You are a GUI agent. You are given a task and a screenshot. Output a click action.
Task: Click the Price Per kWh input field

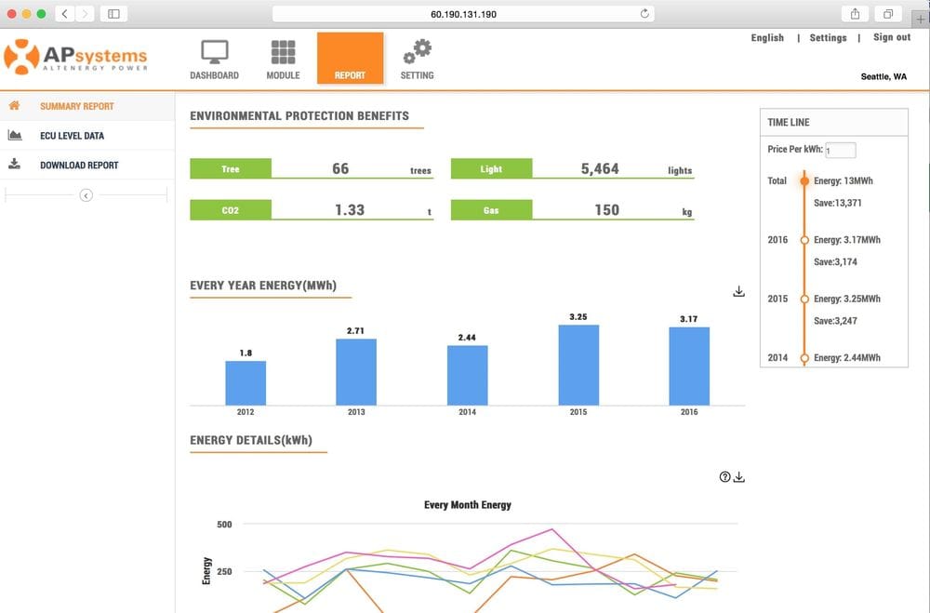tap(840, 151)
